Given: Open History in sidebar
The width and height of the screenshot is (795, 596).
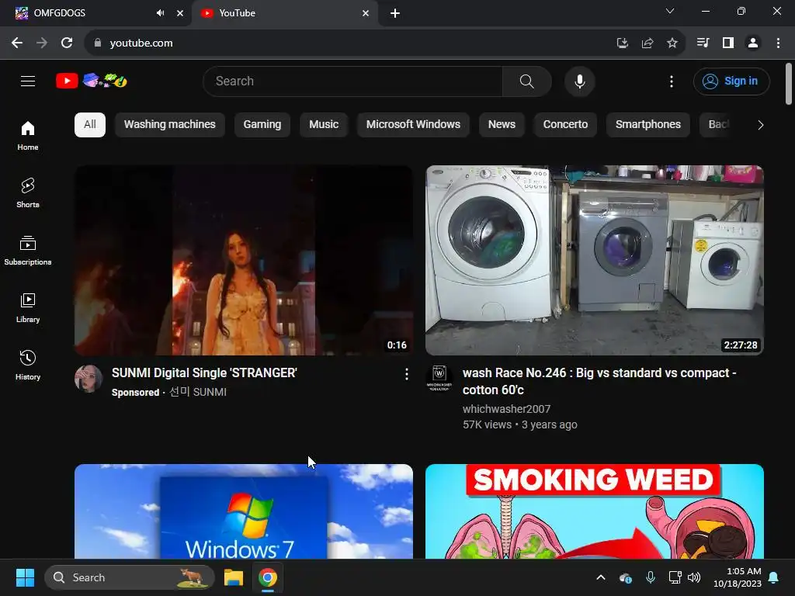Looking at the screenshot, I should click(28, 365).
